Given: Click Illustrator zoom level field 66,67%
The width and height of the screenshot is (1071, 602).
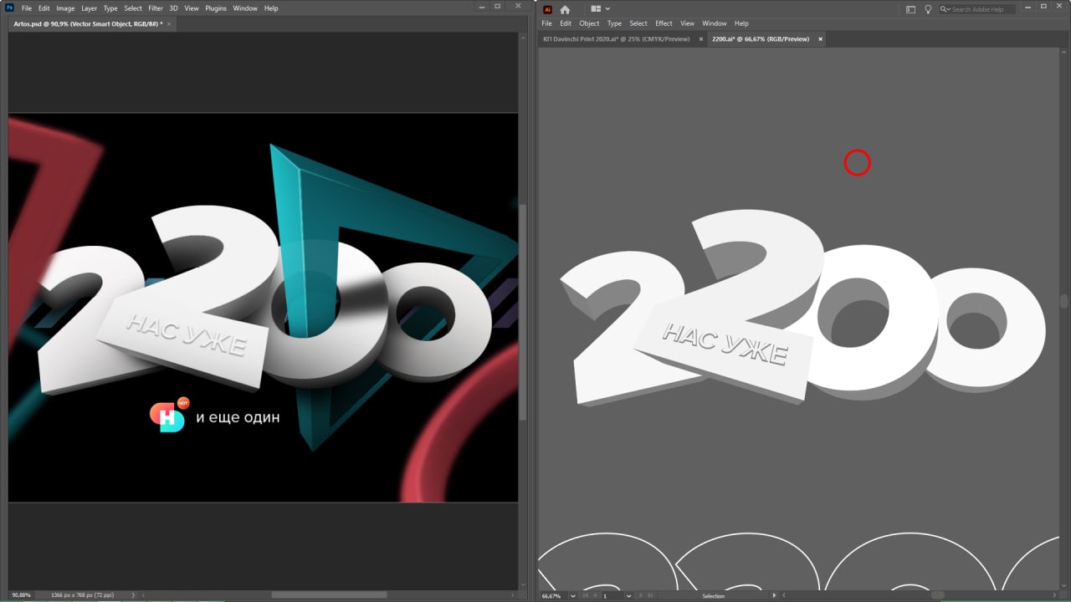Looking at the screenshot, I should click(551, 596).
